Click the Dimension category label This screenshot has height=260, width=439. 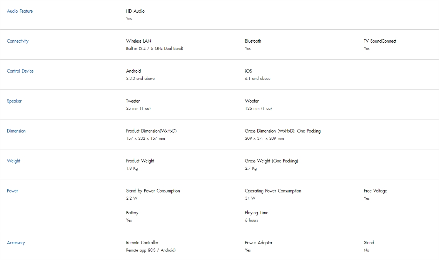pyautogui.click(x=16, y=131)
